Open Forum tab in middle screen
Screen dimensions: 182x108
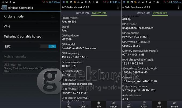tap(114, 105)
